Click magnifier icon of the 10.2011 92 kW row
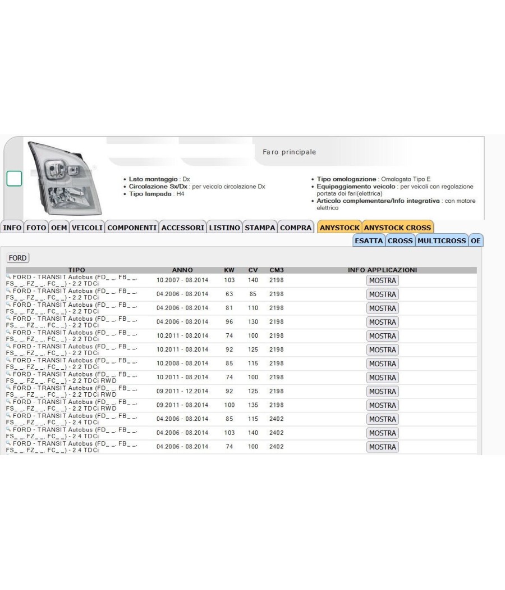505x590 pixels. (x=8, y=346)
